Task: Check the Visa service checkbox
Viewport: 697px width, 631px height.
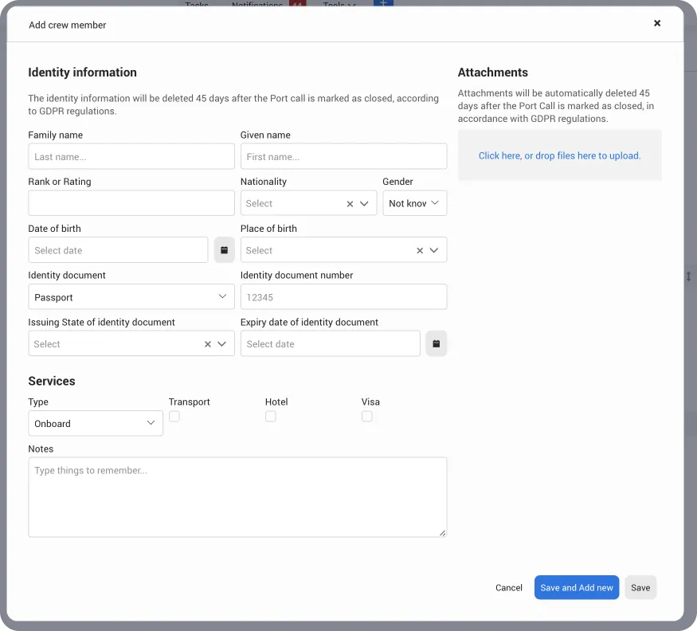Action: [x=366, y=416]
